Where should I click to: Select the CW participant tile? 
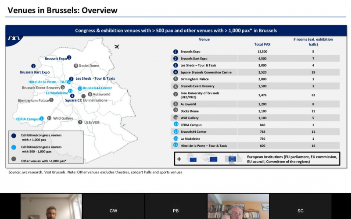114,206
